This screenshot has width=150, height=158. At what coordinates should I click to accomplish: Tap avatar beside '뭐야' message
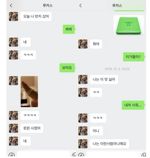83,44
